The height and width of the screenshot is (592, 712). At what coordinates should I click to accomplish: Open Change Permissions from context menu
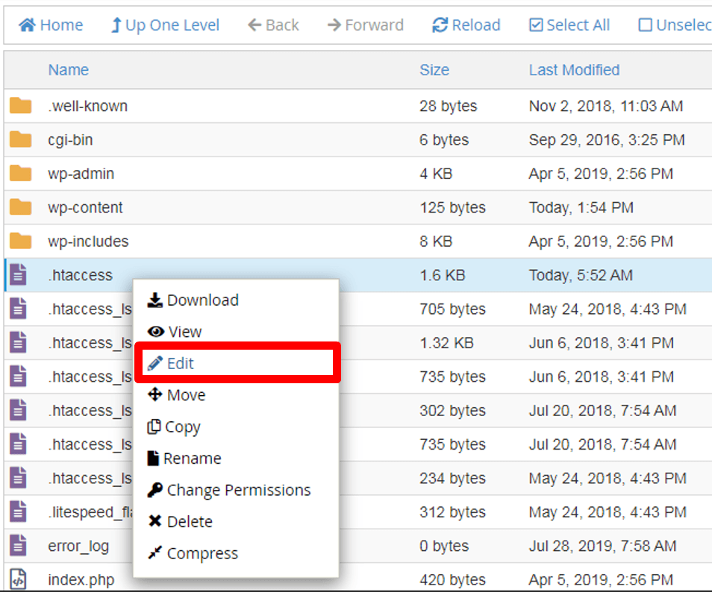click(229, 490)
